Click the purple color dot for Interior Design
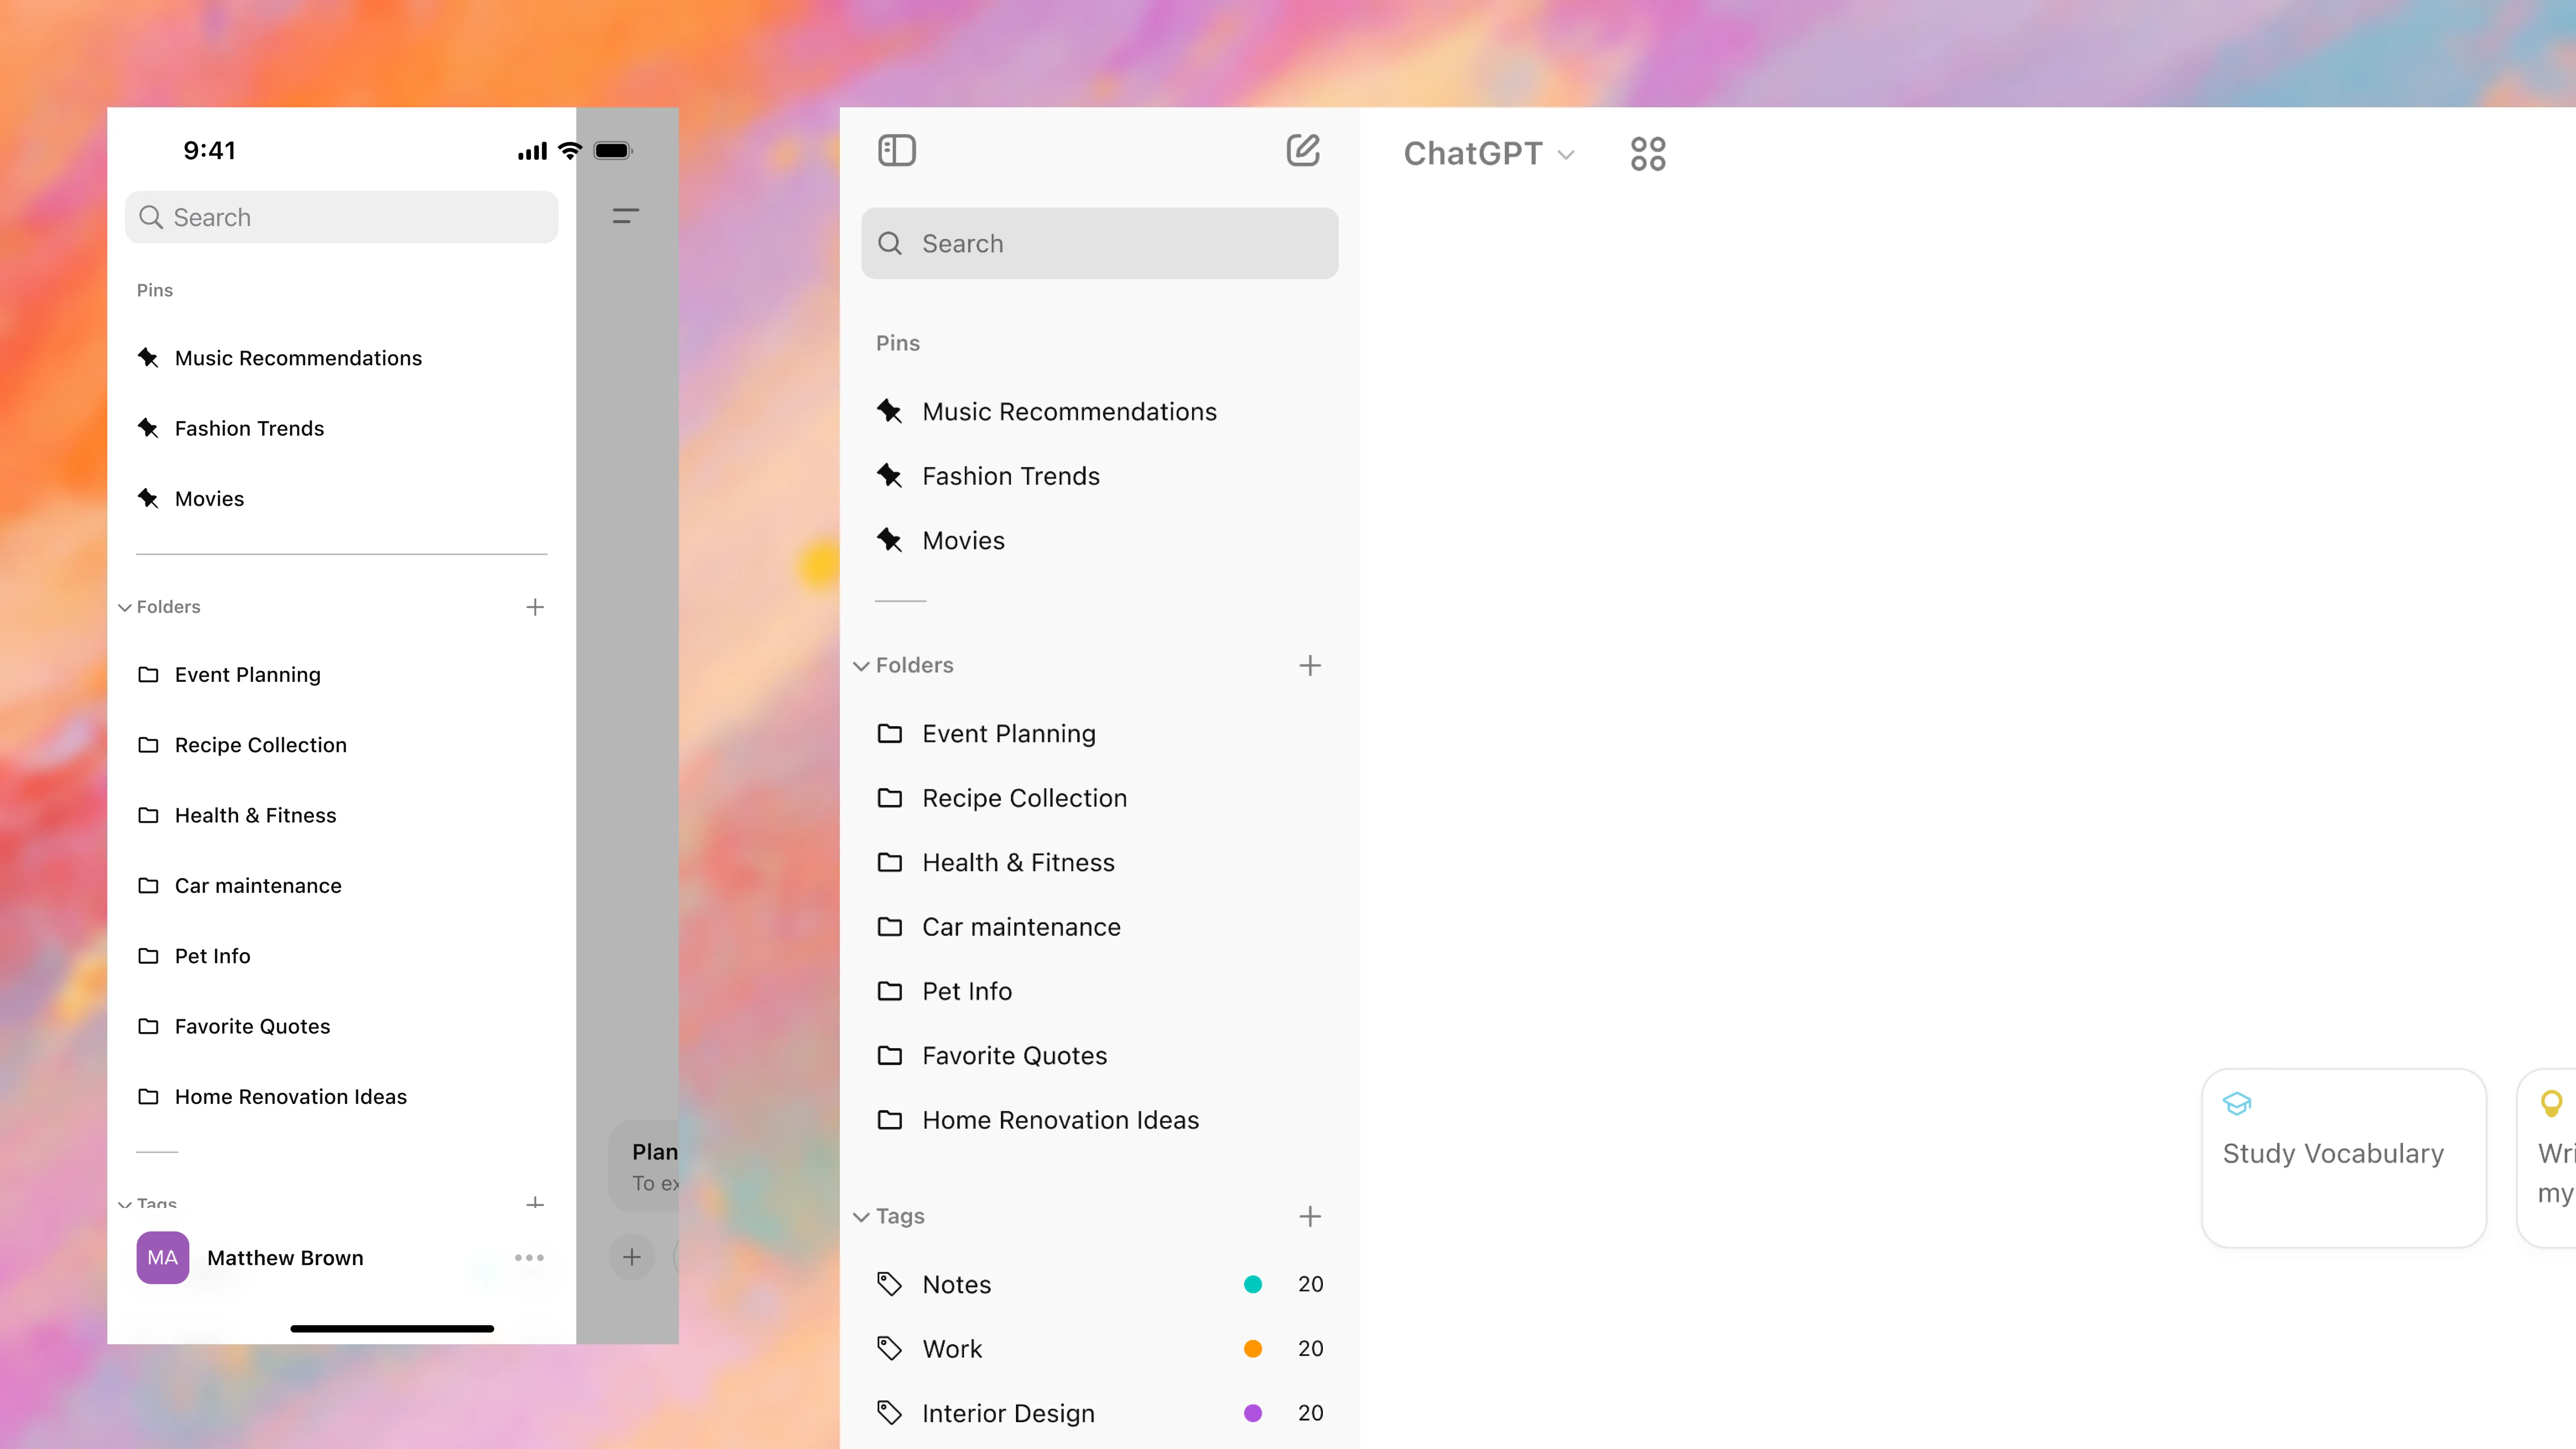Image resolution: width=2576 pixels, height=1449 pixels. coord(1253,1413)
